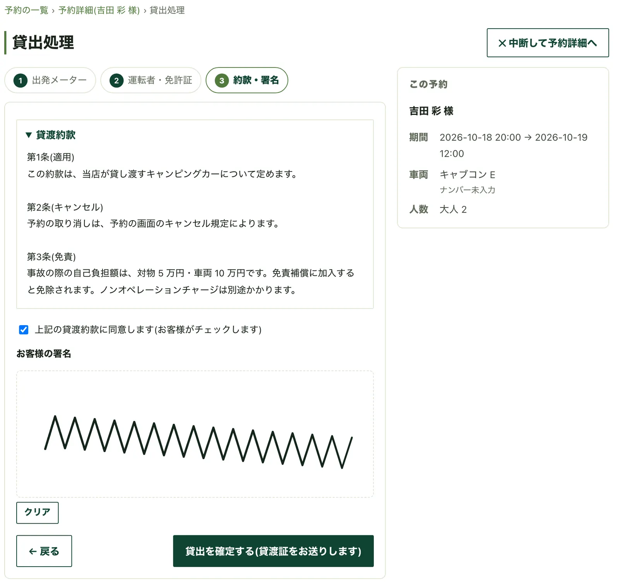Click the この予約 panel heading
619x586 pixels.
point(428,84)
